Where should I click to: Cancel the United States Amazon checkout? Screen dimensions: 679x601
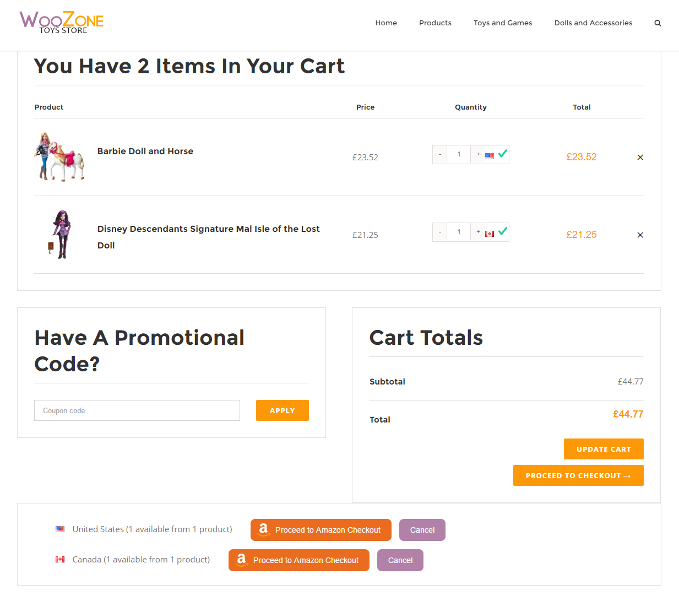coord(422,530)
